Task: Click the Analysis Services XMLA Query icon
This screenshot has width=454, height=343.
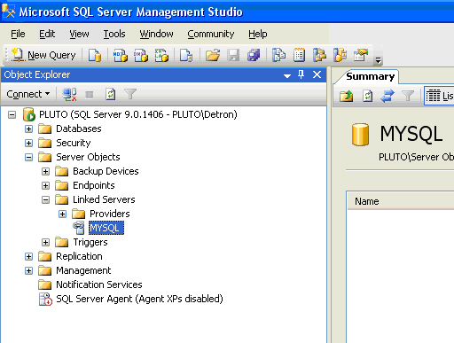Action: (161, 55)
